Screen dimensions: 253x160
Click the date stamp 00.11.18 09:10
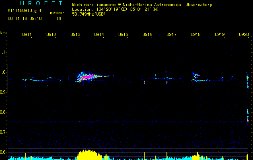pos(25,19)
